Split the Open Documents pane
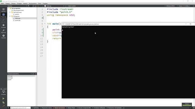The width and height of the screenshot is (195, 109). pos(33,74)
